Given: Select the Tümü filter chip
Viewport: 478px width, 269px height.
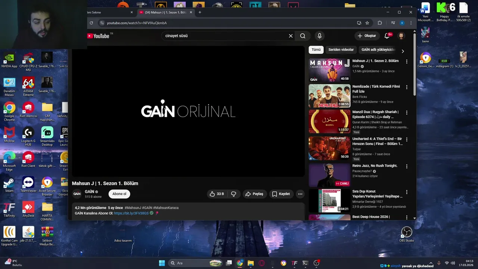Looking at the screenshot, I should click(x=316, y=50).
